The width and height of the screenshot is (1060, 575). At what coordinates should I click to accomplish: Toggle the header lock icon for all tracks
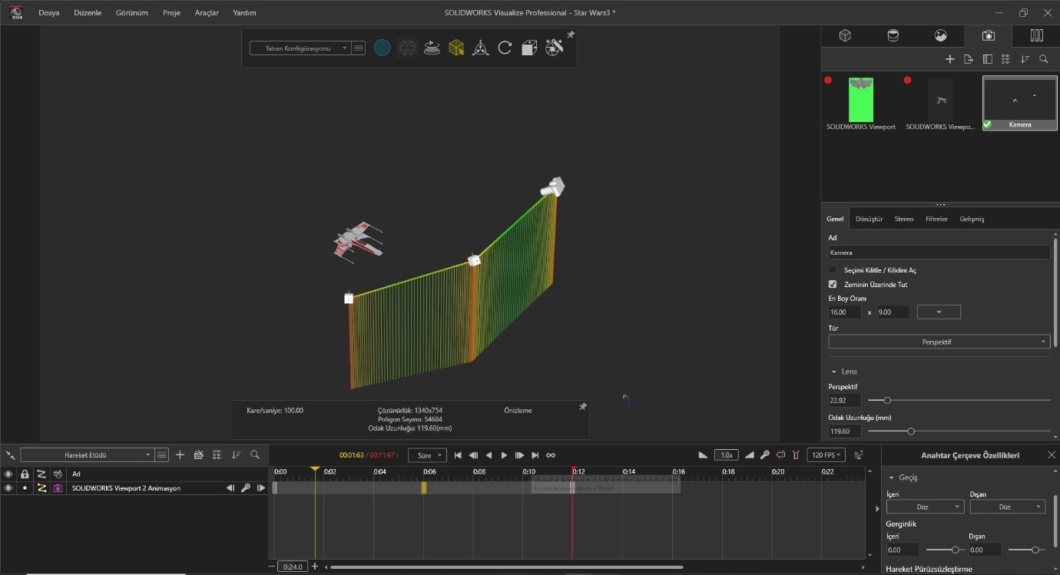(x=25, y=474)
